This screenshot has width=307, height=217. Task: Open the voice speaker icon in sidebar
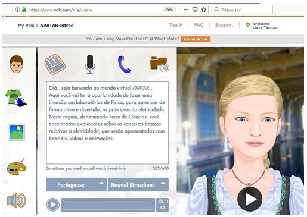click(x=16, y=200)
